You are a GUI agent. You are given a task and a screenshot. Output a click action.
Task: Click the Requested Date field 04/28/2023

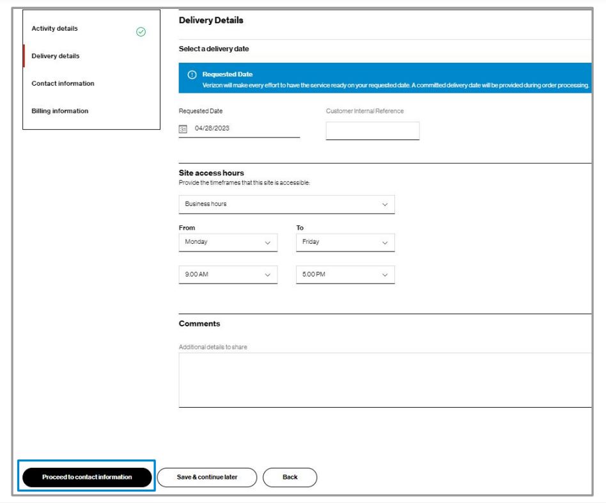click(x=239, y=129)
